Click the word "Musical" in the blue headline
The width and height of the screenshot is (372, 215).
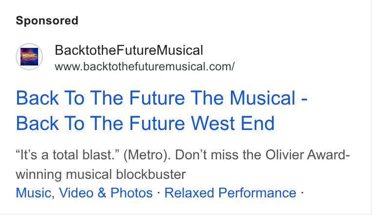tap(262, 98)
